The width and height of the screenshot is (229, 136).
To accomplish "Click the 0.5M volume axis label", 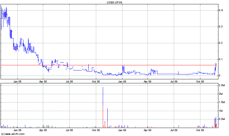I will (x=222, y=119).
